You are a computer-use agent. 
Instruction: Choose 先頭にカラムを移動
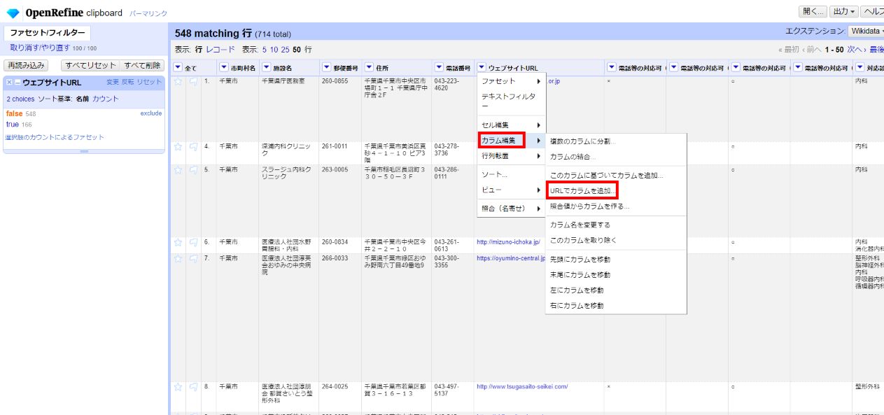[616, 260]
